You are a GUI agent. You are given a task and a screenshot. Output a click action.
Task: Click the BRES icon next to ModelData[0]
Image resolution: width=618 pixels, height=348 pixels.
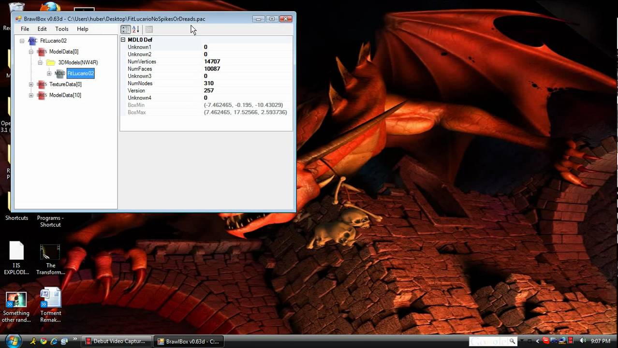(x=42, y=52)
